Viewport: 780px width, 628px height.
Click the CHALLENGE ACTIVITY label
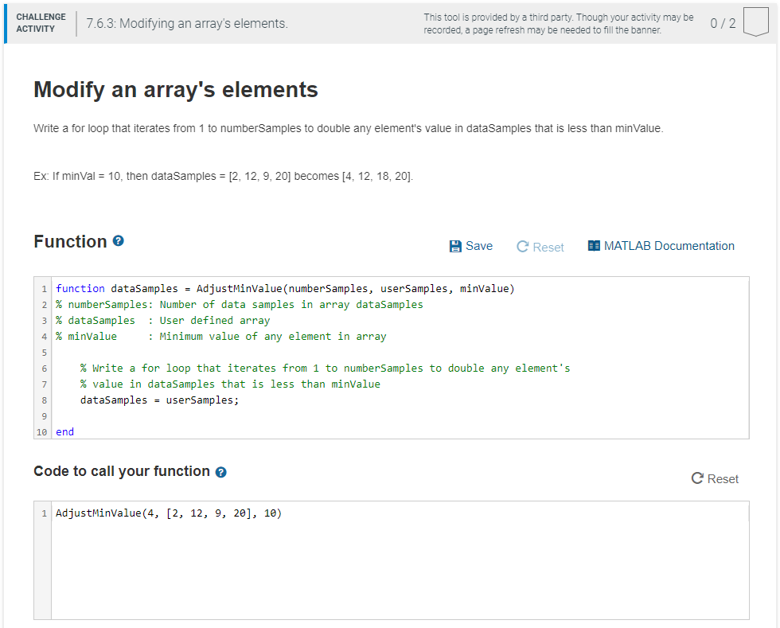[x=41, y=23]
